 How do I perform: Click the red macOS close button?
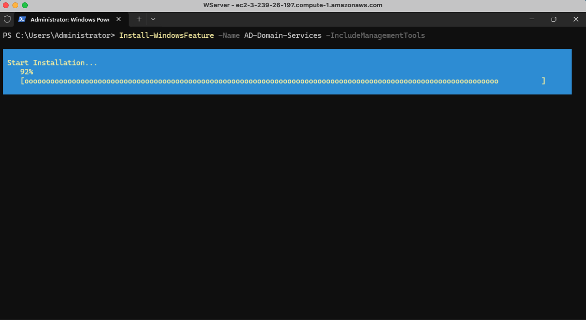click(x=6, y=5)
